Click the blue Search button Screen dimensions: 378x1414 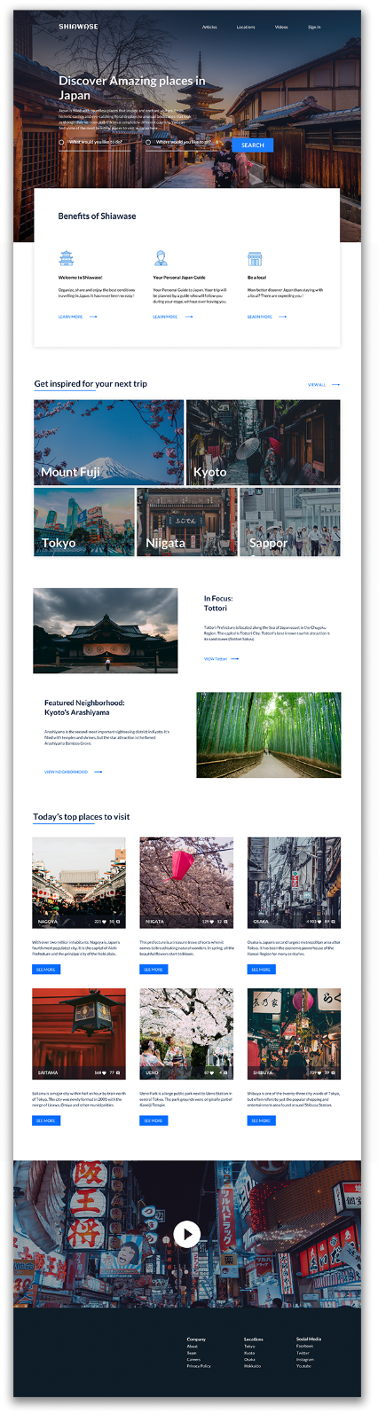pos(253,145)
